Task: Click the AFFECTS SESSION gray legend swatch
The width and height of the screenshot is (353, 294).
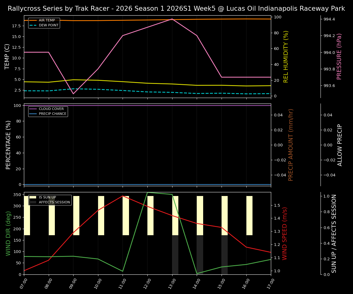Action: click(x=32, y=202)
